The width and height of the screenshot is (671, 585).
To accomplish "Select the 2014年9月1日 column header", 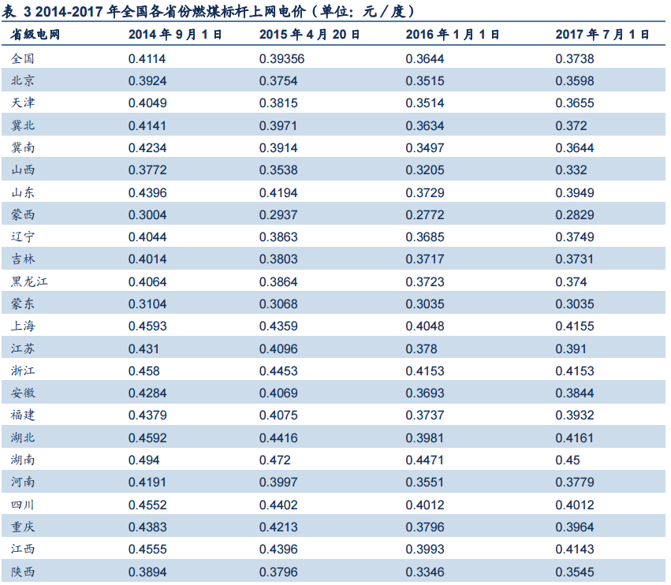I will pyautogui.click(x=175, y=35).
